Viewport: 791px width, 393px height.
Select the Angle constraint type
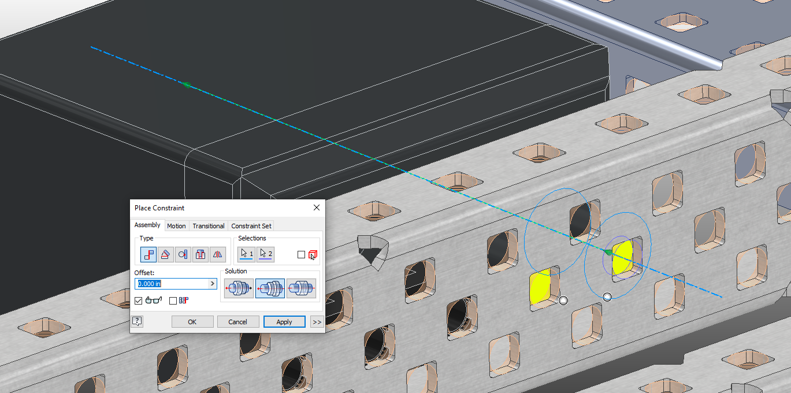click(166, 254)
